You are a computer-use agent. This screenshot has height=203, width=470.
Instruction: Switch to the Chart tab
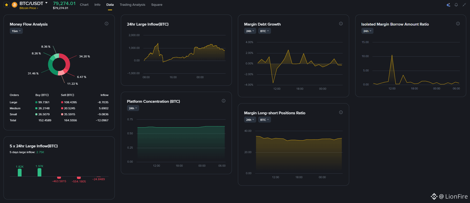pyautogui.click(x=84, y=5)
